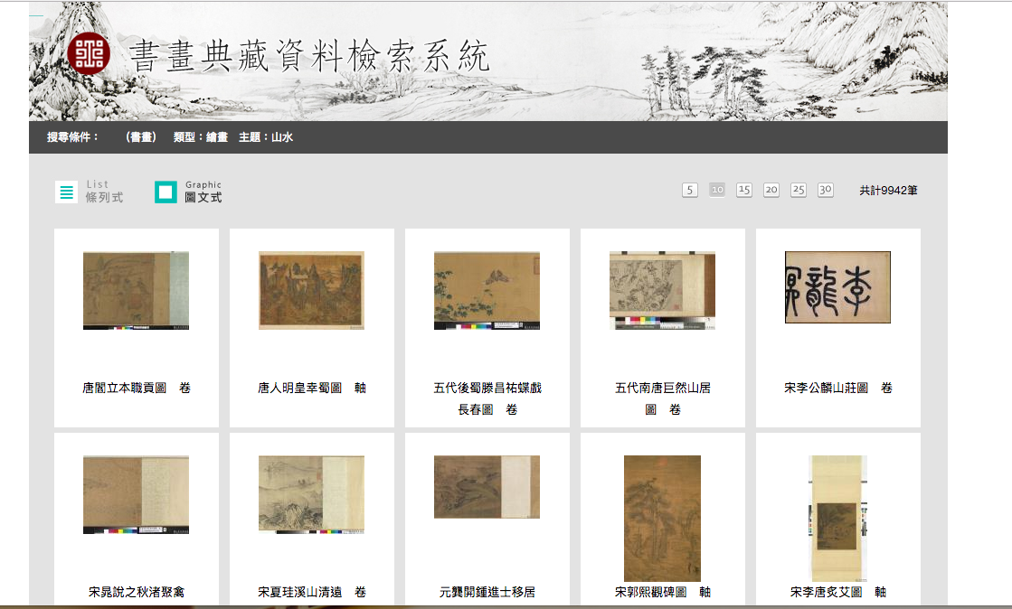Click title link 五代南唐巨然山居圖 卷
The image size is (1012, 609).
click(x=663, y=398)
